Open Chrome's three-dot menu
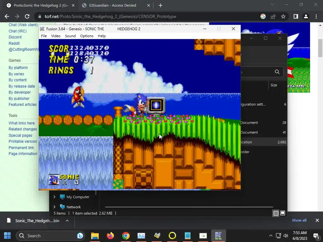The height and width of the screenshot is (242, 323). (x=316, y=16)
